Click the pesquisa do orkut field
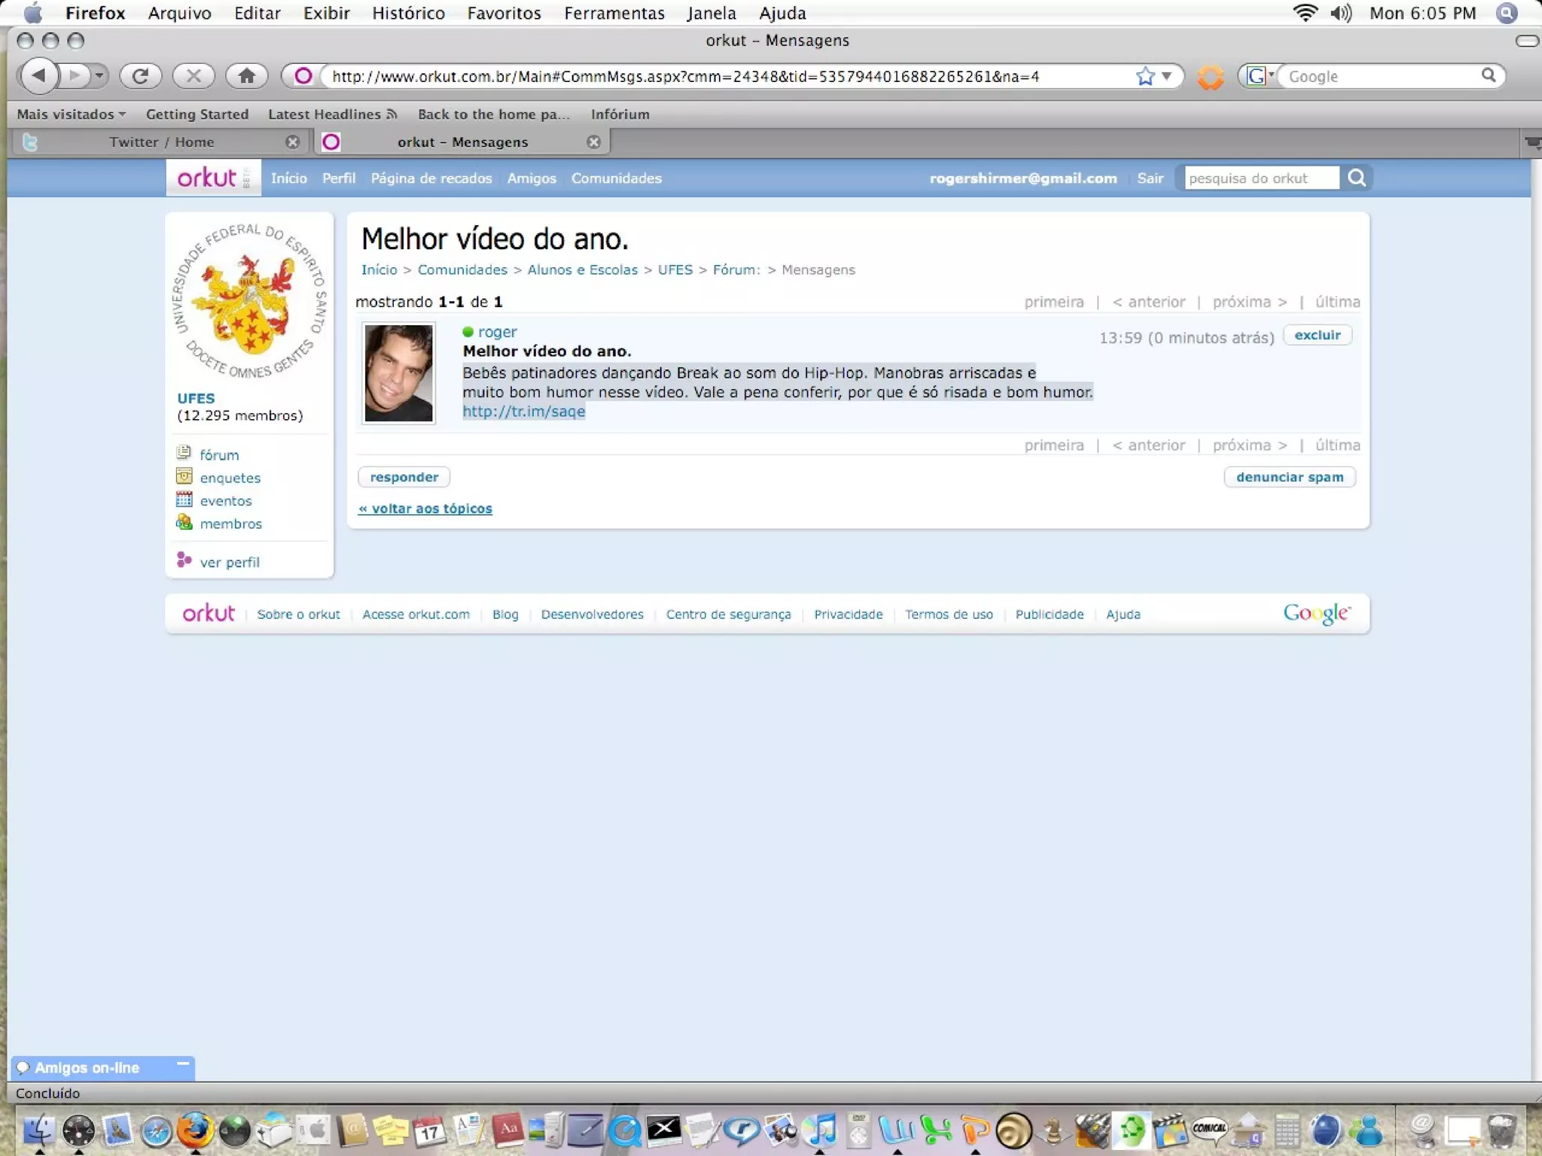1542x1156 pixels. pyautogui.click(x=1260, y=178)
